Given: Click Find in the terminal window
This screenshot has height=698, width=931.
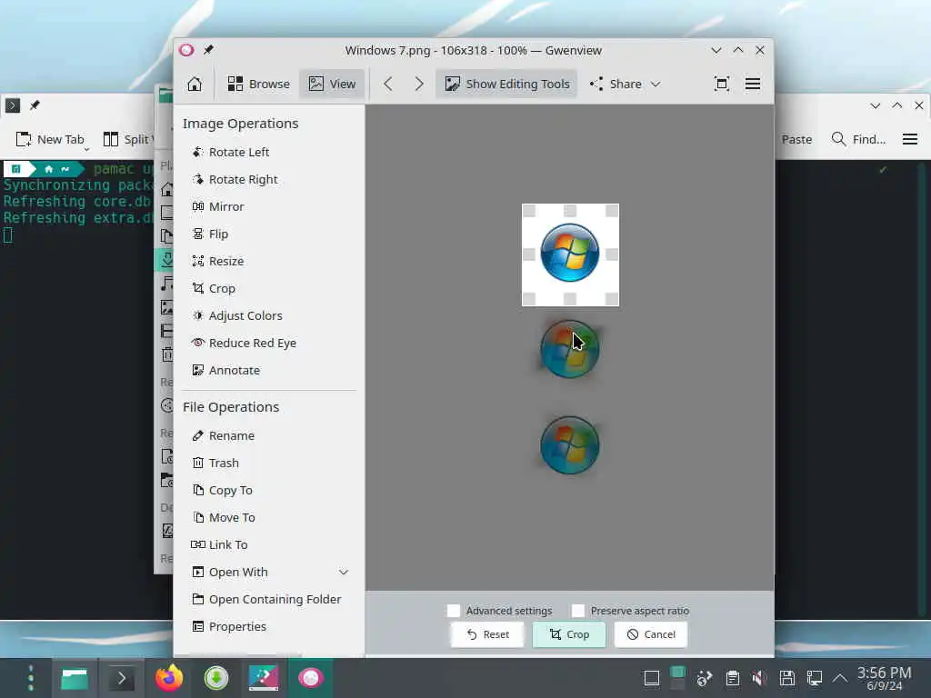Looking at the screenshot, I should [x=858, y=139].
